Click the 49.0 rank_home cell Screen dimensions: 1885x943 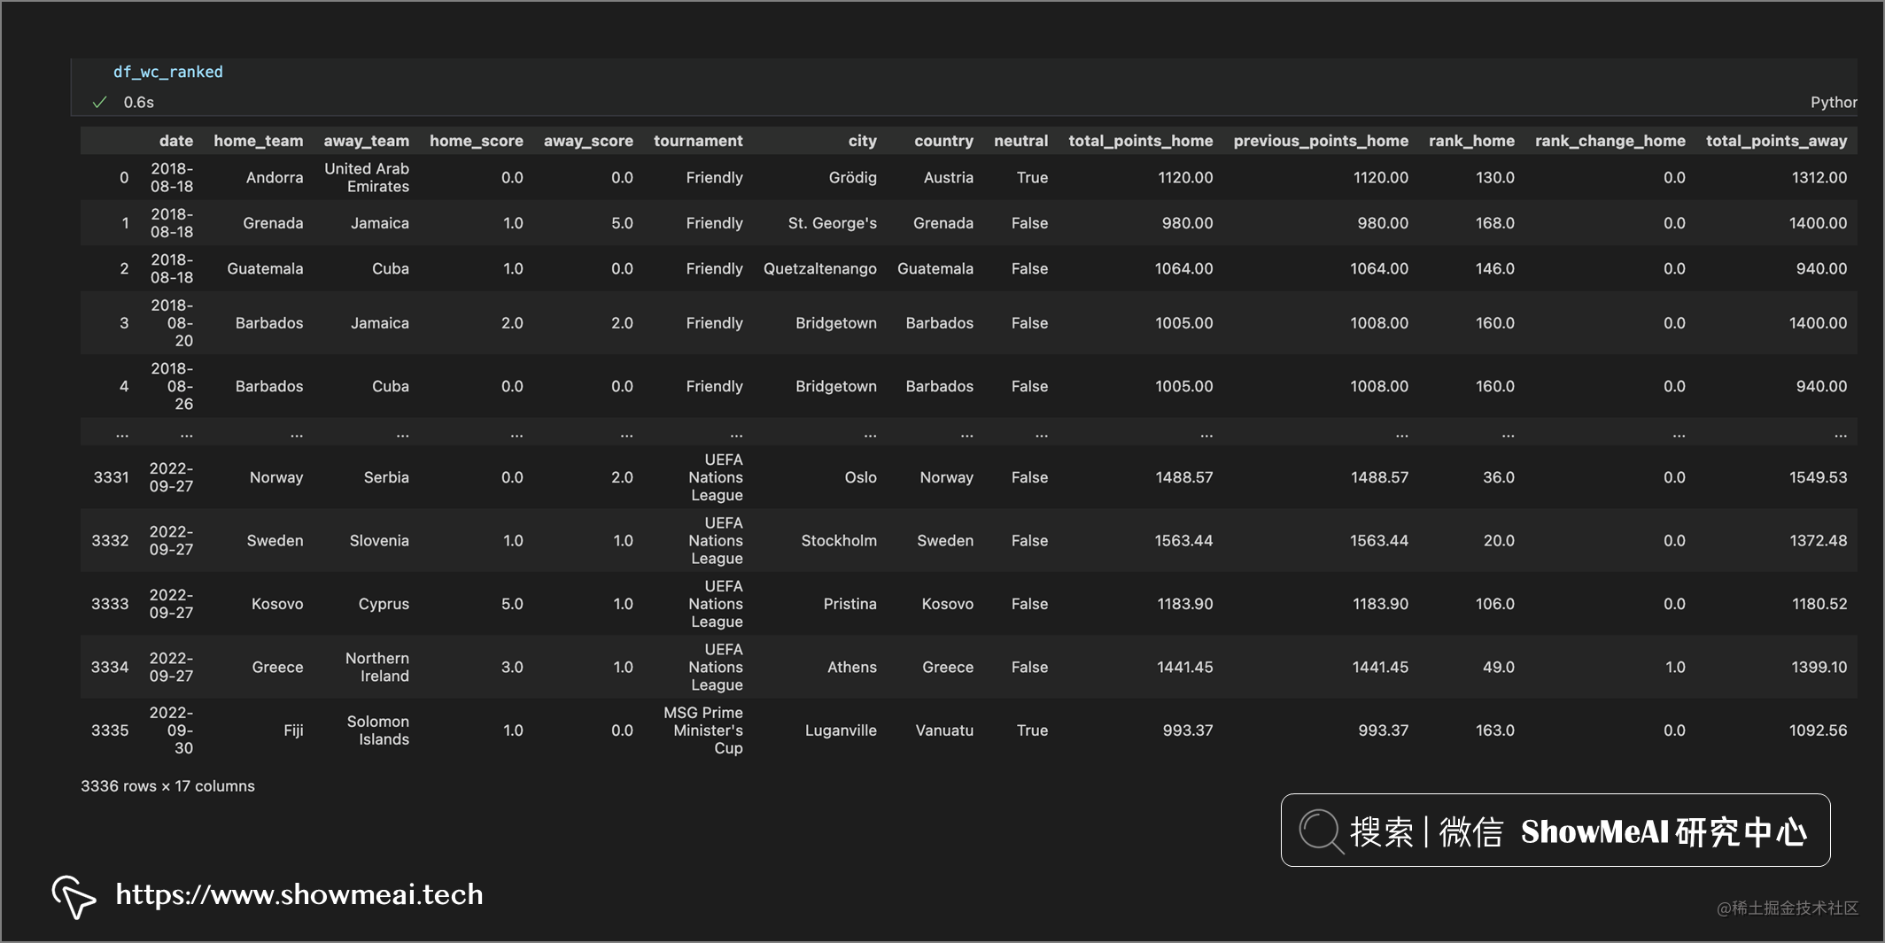click(1499, 667)
